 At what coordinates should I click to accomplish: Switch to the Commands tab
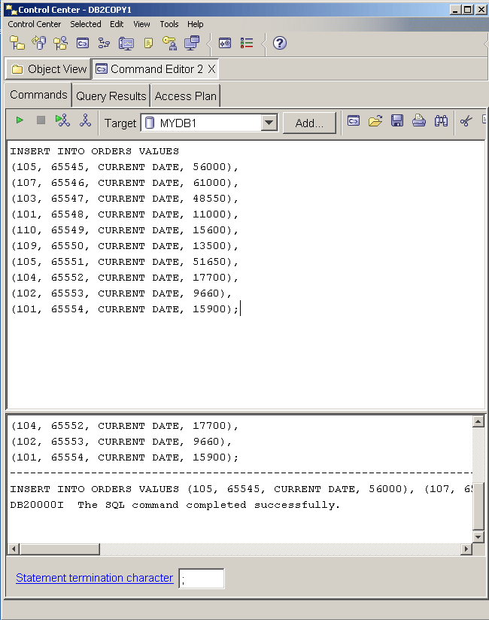click(38, 95)
